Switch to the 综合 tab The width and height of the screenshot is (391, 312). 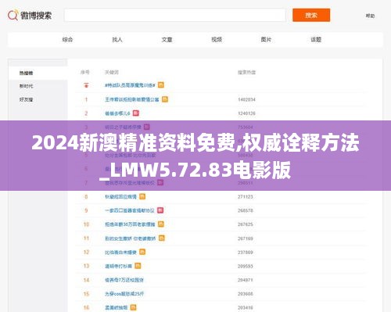67,40
